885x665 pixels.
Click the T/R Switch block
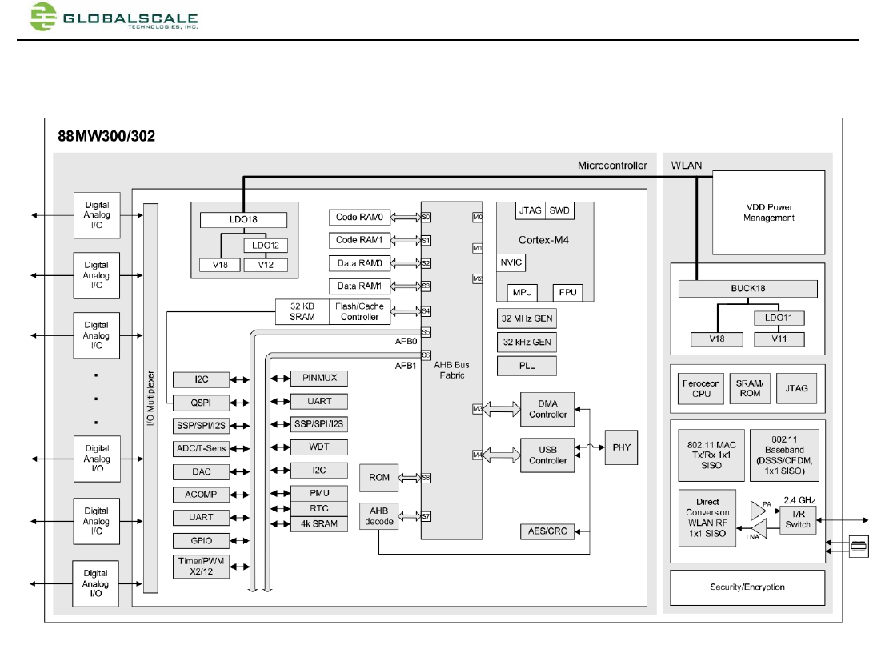click(x=797, y=519)
